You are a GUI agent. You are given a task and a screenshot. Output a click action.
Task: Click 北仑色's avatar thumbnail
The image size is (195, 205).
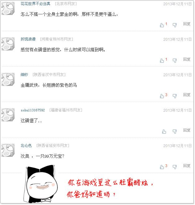click(8, 150)
